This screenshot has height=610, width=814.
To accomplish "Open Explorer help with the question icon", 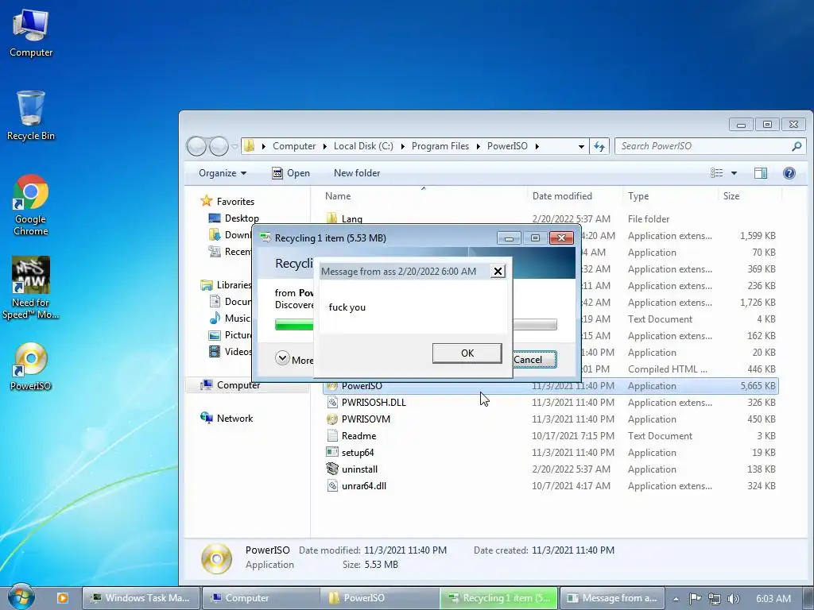I will [789, 173].
